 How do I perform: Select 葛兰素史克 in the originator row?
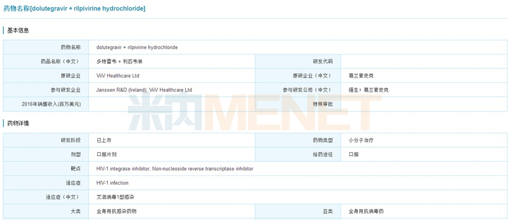pos(361,76)
